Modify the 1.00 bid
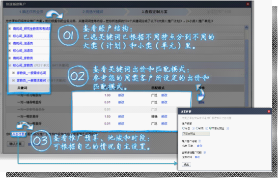This screenshot has height=178, width=278. [x=121, y=95]
